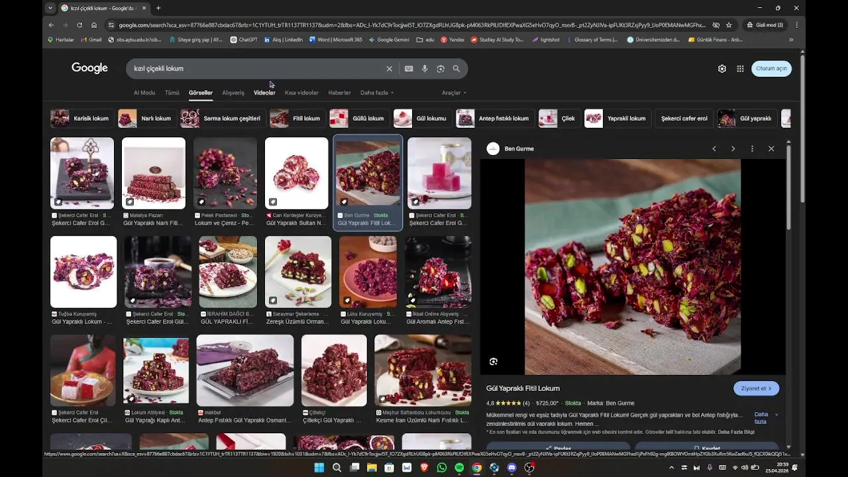Show previous image in preview panel
848x477 pixels.
click(714, 149)
